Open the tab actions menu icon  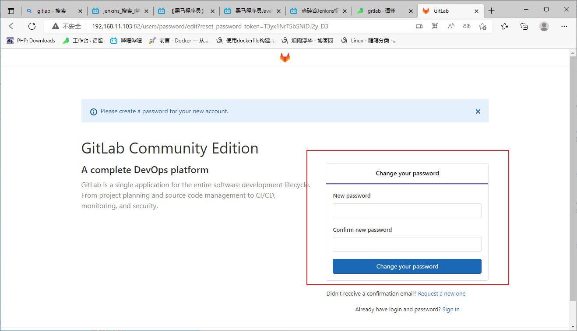(x=11, y=11)
